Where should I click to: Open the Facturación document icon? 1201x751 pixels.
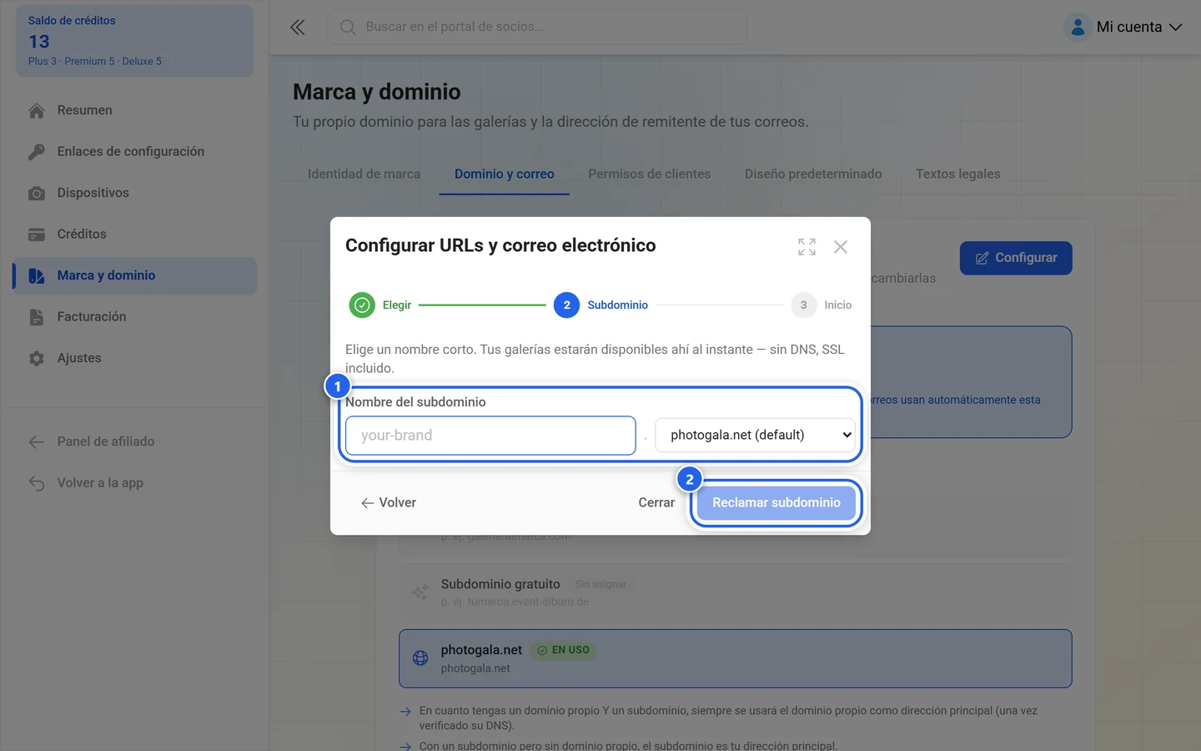[37, 317]
